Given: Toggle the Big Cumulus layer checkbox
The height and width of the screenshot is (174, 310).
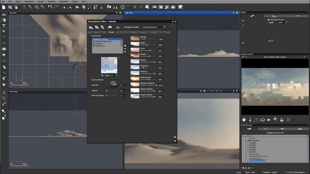Looking at the screenshot, I should tap(122, 43).
